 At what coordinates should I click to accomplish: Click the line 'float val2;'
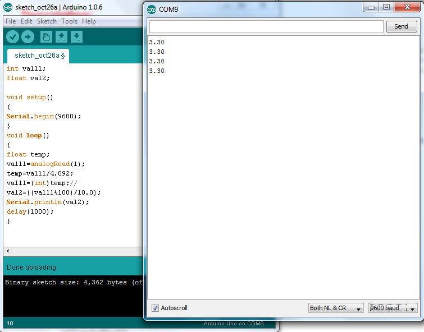tap(28, 79)
